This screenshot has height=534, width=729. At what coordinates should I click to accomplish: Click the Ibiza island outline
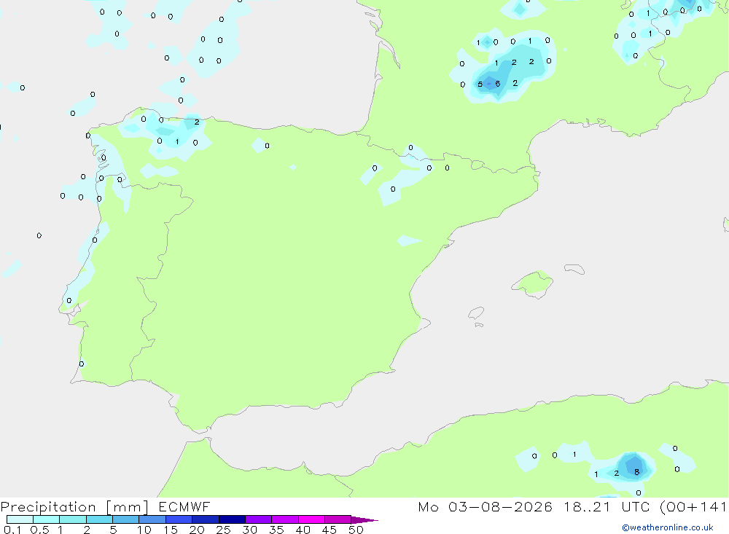475,313
